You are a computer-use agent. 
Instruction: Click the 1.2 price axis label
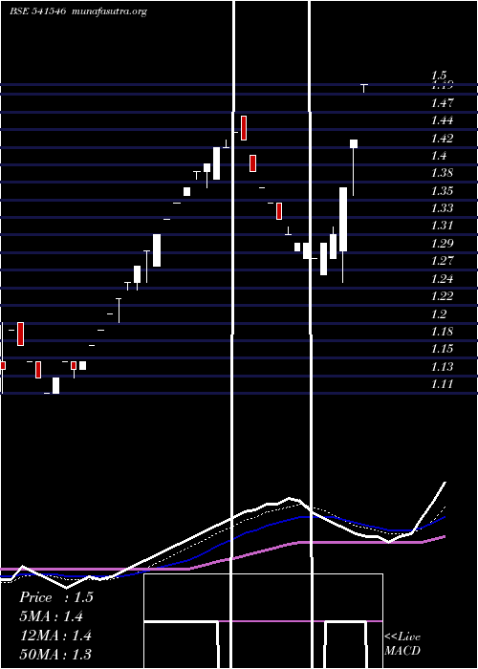(439, 314)
